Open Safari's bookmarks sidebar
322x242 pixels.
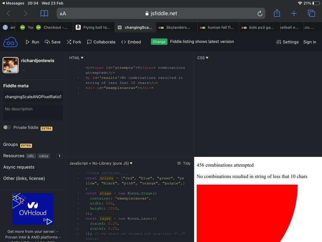[44, 13]
